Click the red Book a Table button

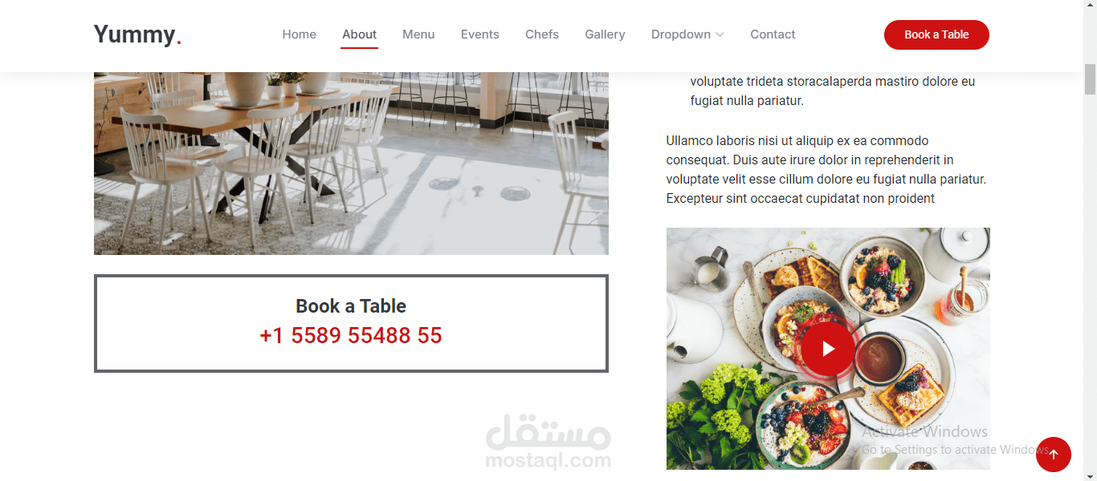[x=936, y=34]
